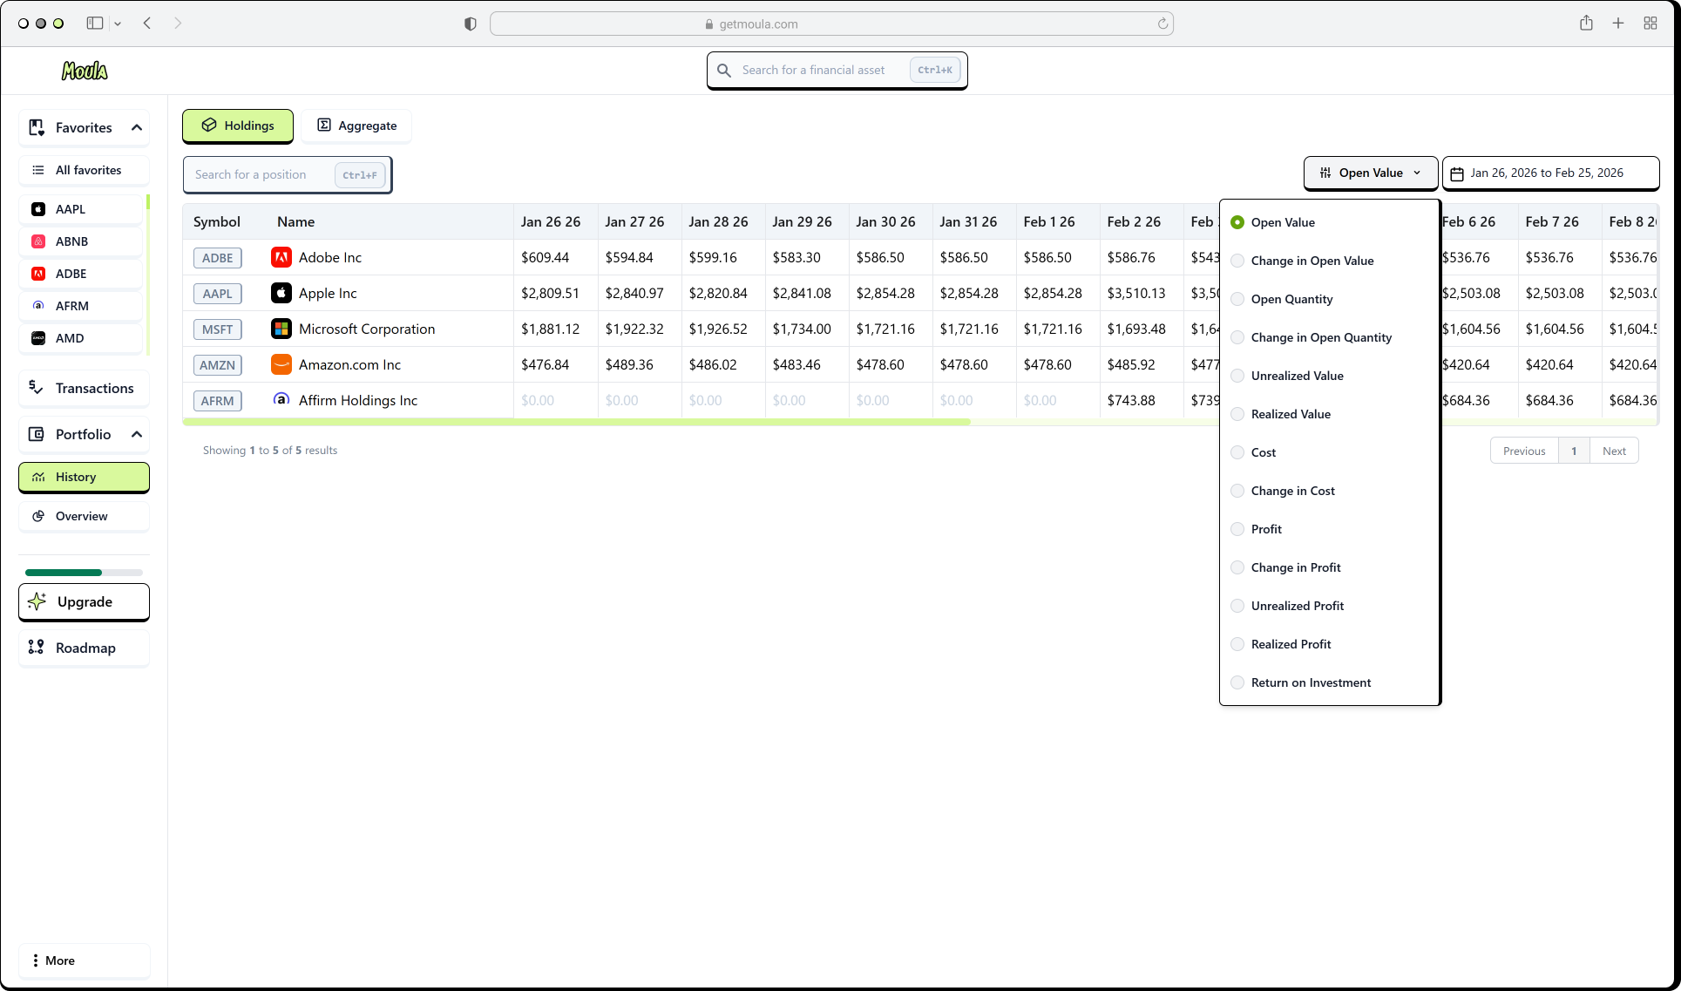Open the More menu in sidebar

(x=84, y=960)
